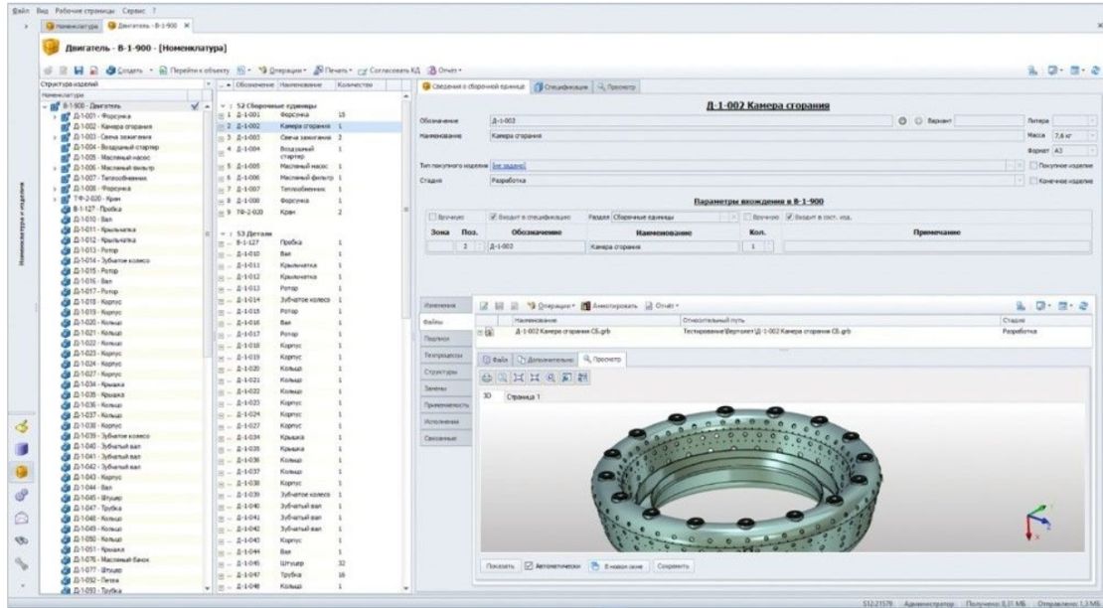Image resolution: width=1103 pixels, height=608 pixels.
Task: Open the Сервис menu
Action: click(x=134, y=11)
